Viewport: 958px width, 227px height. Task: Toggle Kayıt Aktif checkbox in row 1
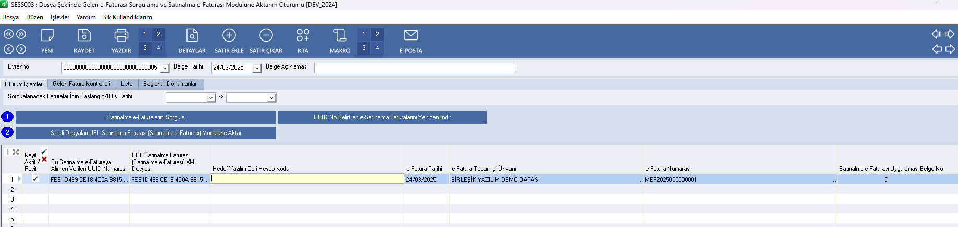click(35, 179)
